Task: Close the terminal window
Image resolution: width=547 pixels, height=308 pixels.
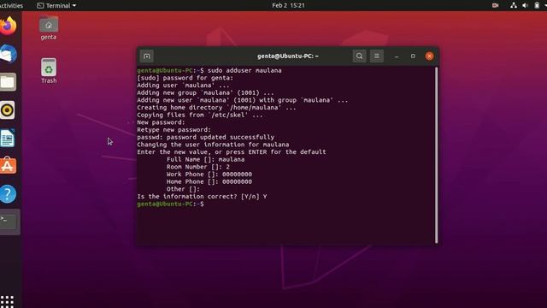Action: click(429, 56)
